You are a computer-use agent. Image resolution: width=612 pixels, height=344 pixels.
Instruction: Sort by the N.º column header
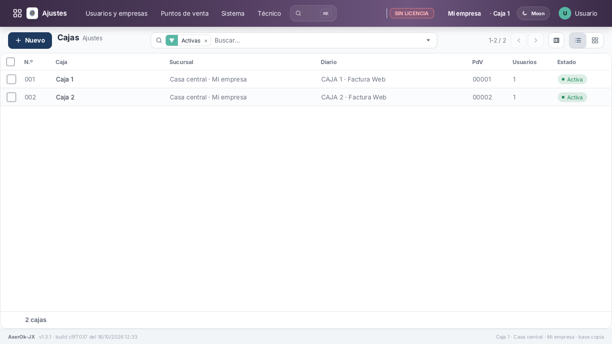click(29, 62)
